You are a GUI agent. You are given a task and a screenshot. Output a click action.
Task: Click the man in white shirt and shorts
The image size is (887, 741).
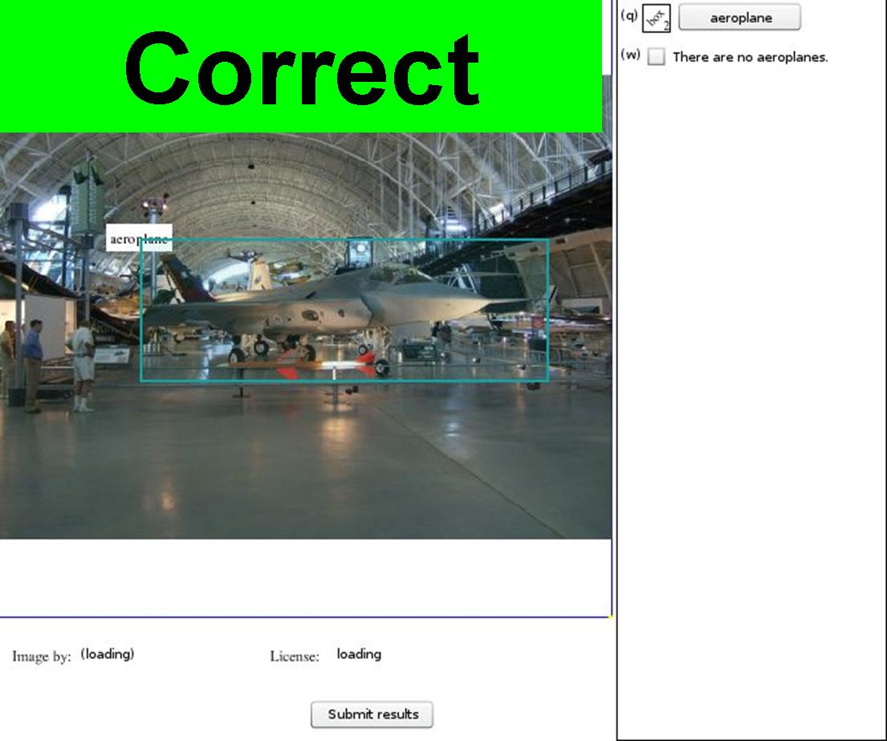83,363
